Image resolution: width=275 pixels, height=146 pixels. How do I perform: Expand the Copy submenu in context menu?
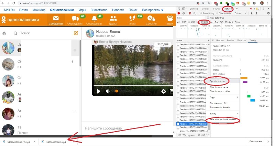pyautogui.click(x=223, y=98)
